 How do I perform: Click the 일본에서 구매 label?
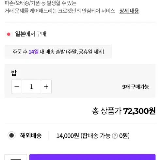coord(31,34)
